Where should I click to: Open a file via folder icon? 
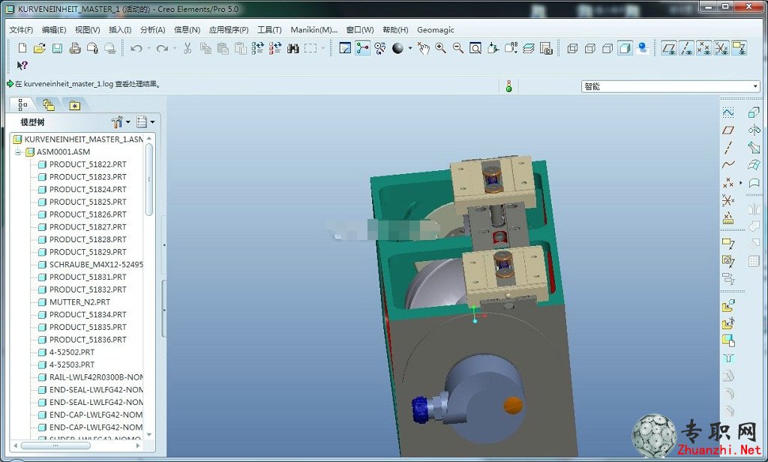click(x=40, y=48)
